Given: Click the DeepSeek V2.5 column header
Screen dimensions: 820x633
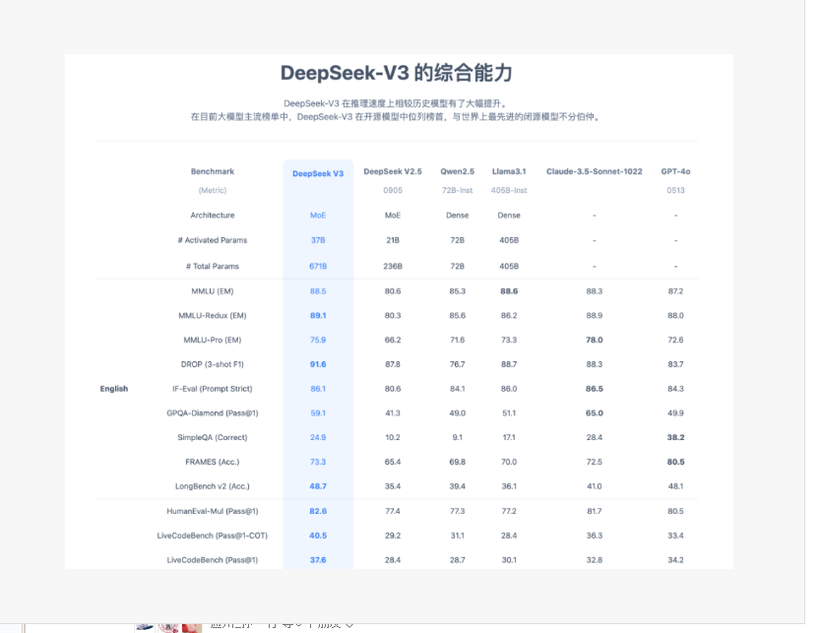Looking at the screenshot, I should tap(392, 171).
